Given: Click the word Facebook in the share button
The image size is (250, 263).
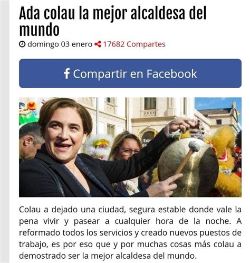Looking at the screenshot, I should point(171,73).
